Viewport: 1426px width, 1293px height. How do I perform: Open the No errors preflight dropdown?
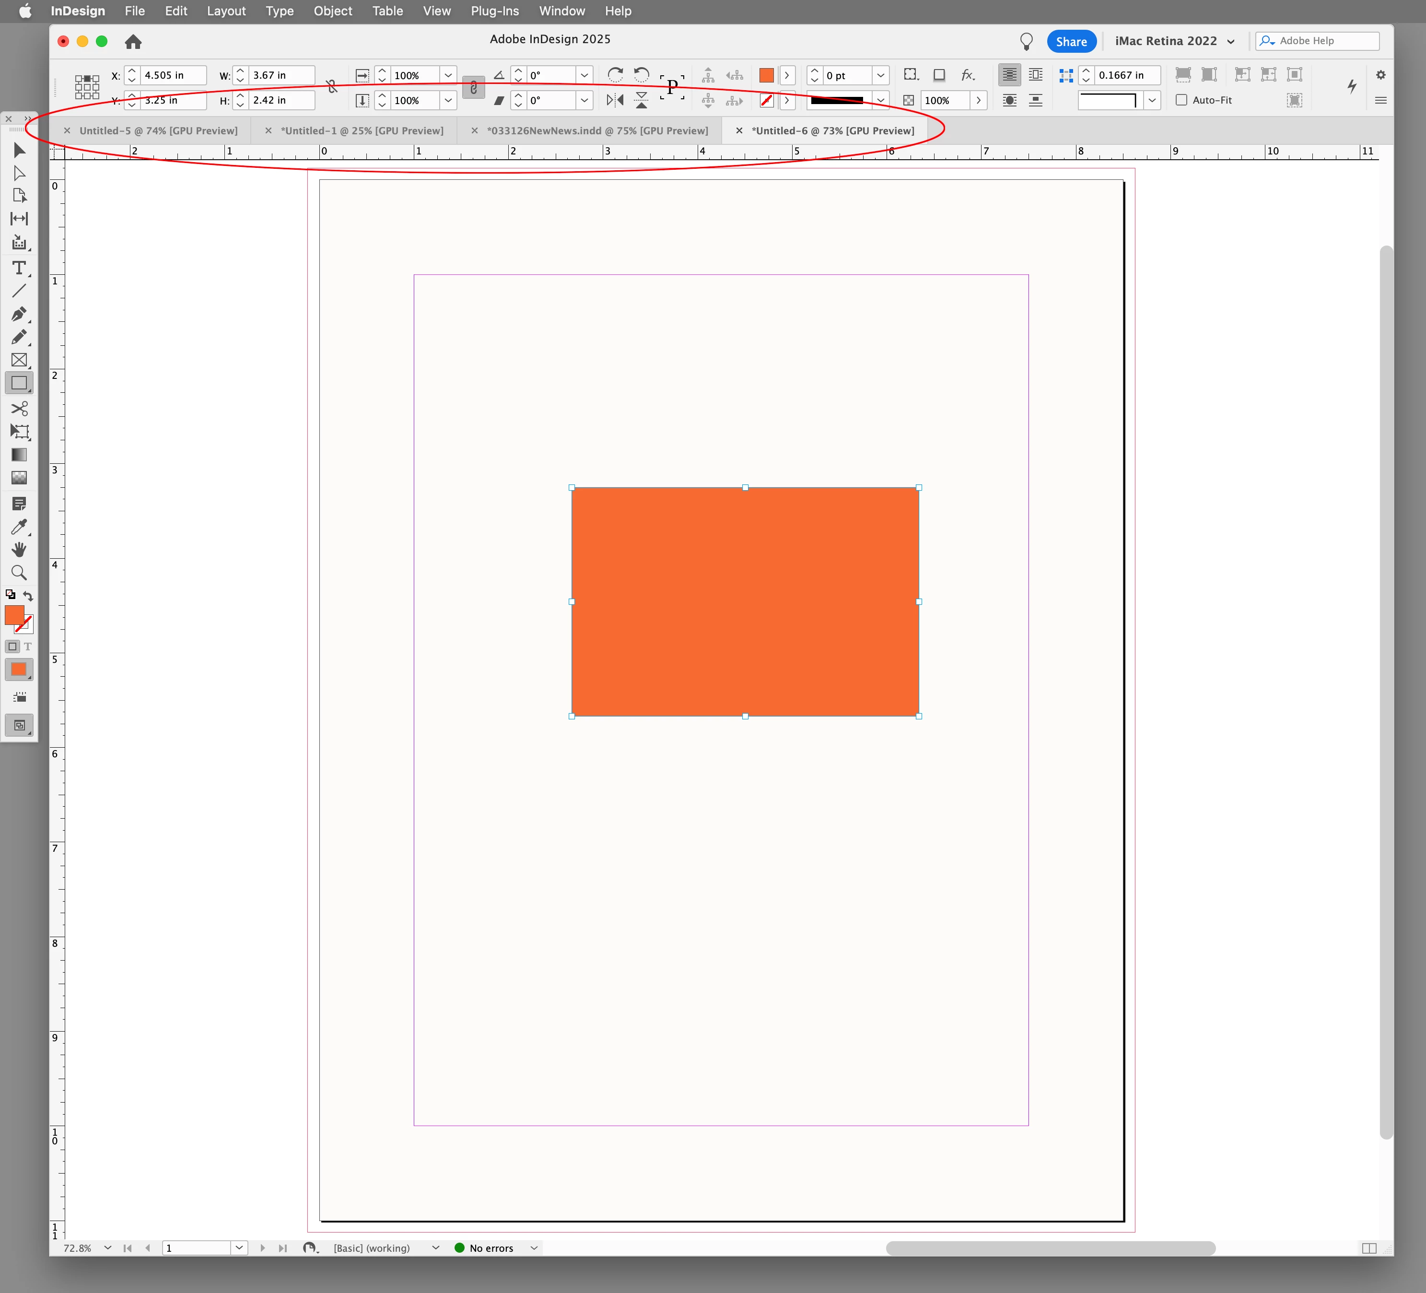534,1248
